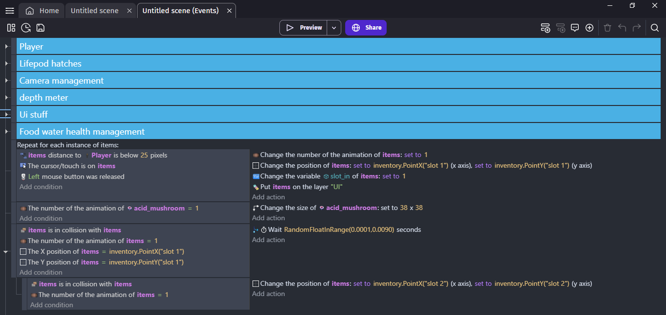
Task: Click the Share button
Action: pyautogui.click(x=366, y=28)
